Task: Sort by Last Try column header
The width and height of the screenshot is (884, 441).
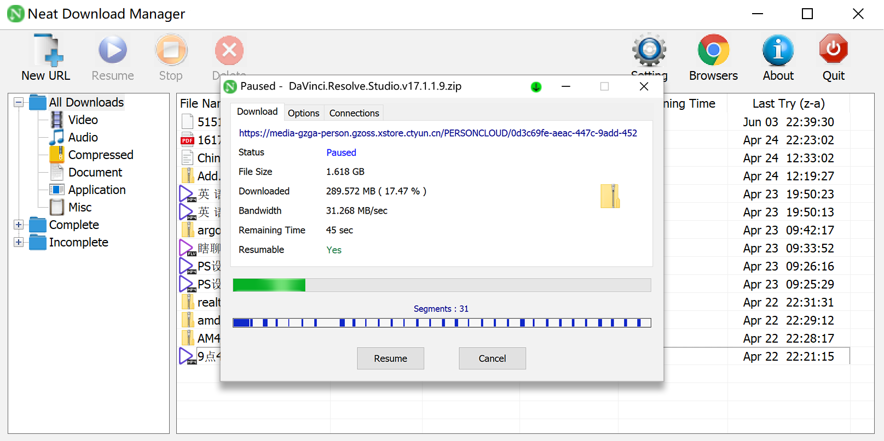Action: pyautogui.click(x=788, y=103)
